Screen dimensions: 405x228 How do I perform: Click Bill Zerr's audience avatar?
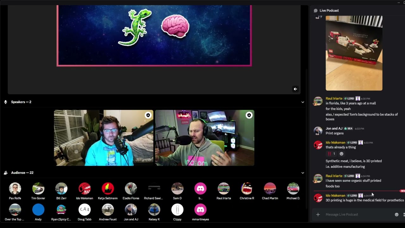(61, 189)
